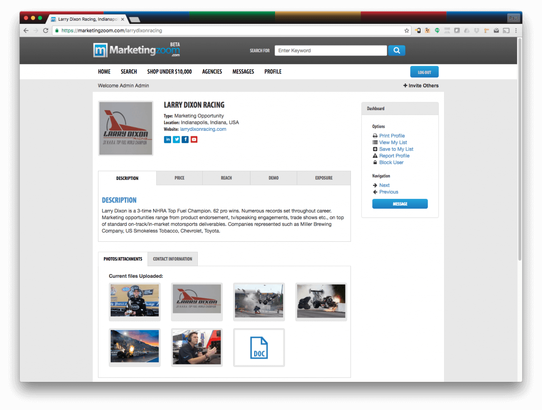
Task: Open the trophy celebration photo thumbnail
Action: click(135, 301)
